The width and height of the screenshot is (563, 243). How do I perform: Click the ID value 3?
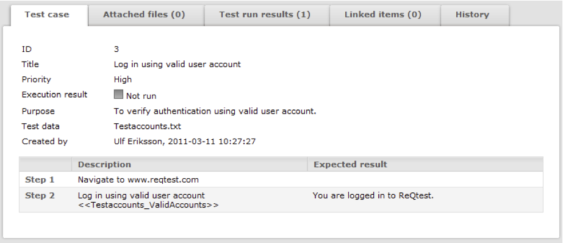click(117, 49)
